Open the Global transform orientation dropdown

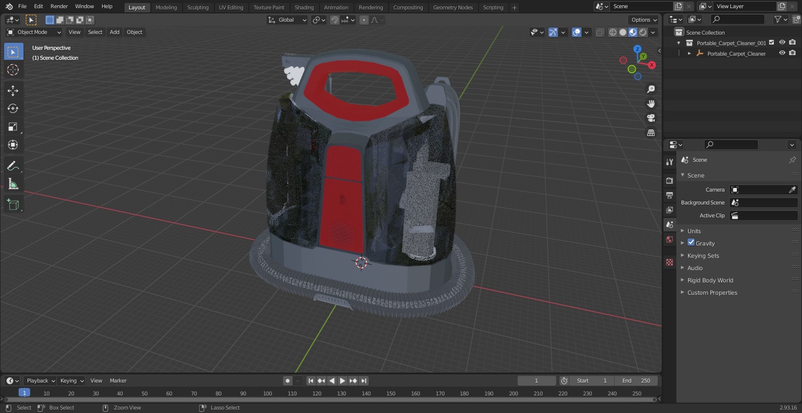coord(287,20)
